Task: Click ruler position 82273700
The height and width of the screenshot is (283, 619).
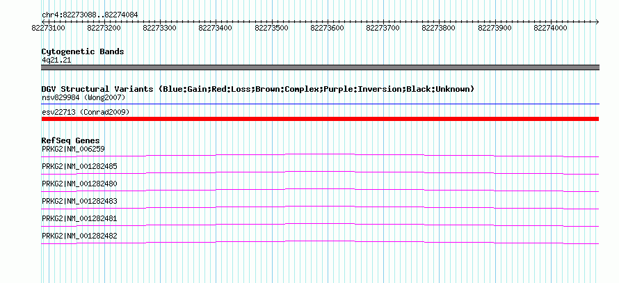Action: point(383,28)
